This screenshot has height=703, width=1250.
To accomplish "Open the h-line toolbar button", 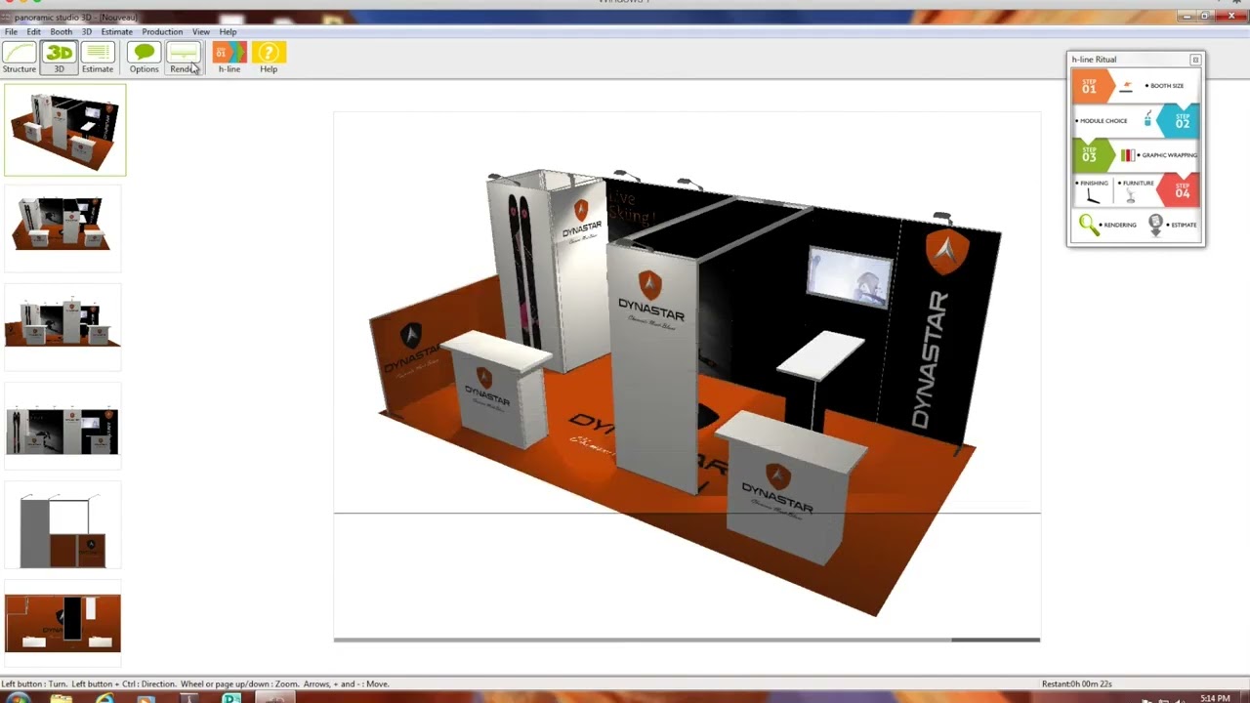I will (229, 58).
